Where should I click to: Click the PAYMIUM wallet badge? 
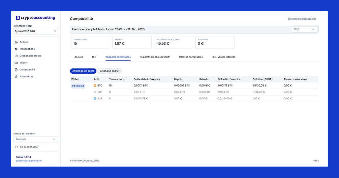tap(78, 86)
